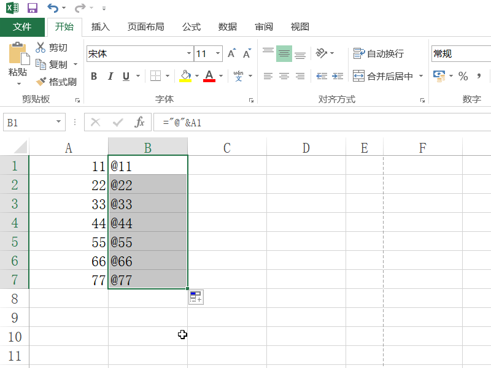Click 合并后居中 merge and center
This screenshot has width=491, height=368.
[x=382, y=76]
